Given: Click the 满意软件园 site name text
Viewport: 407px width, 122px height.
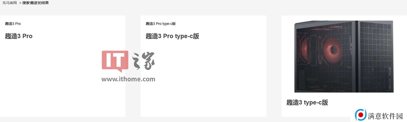Looking at the screenshot, I should pos(385,116).
